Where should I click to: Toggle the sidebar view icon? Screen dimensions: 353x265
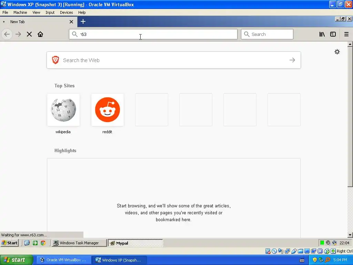[333, 34]
